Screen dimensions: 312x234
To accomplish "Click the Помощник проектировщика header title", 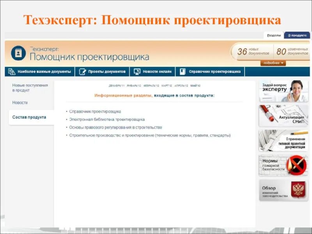I will pyautogui.click(x=89, y=57).
